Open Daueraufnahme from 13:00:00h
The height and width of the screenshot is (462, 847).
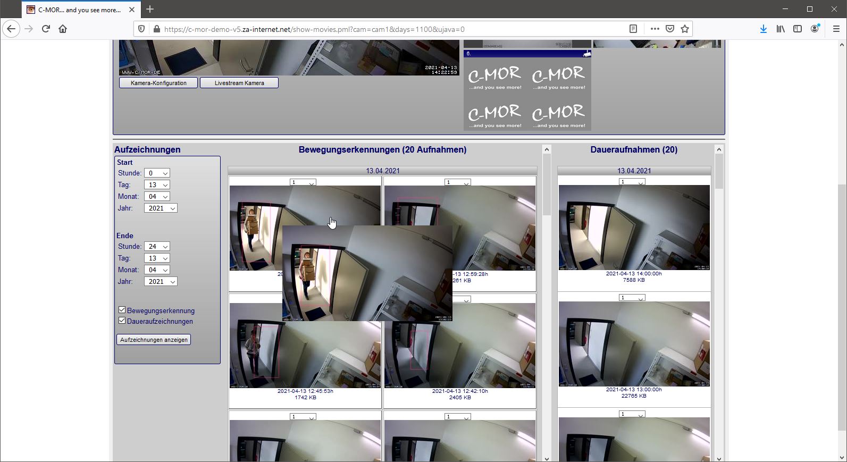(x=634, y=344)
